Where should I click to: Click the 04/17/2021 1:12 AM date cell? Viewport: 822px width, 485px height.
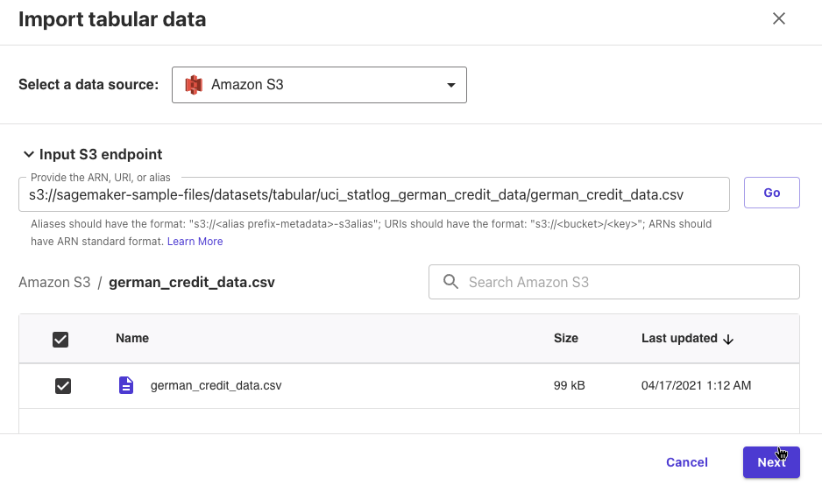point(696,385)
